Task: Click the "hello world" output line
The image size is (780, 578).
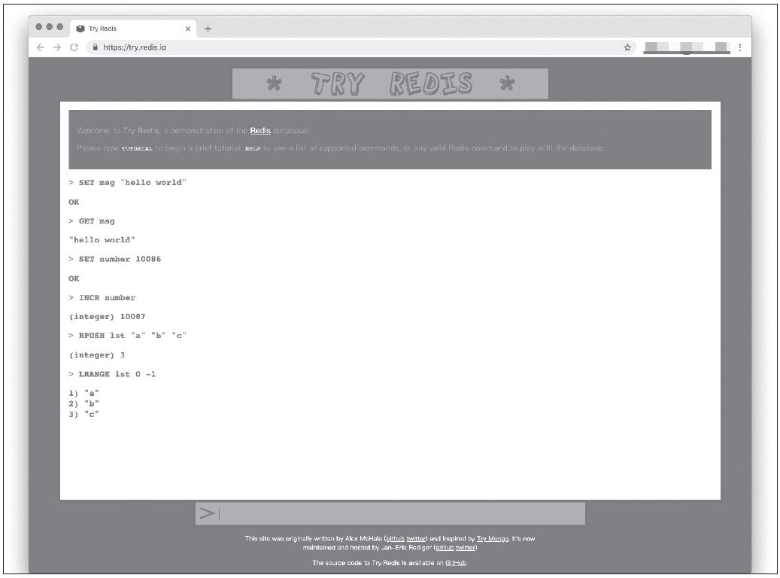Action: click(x=102, y=240)
